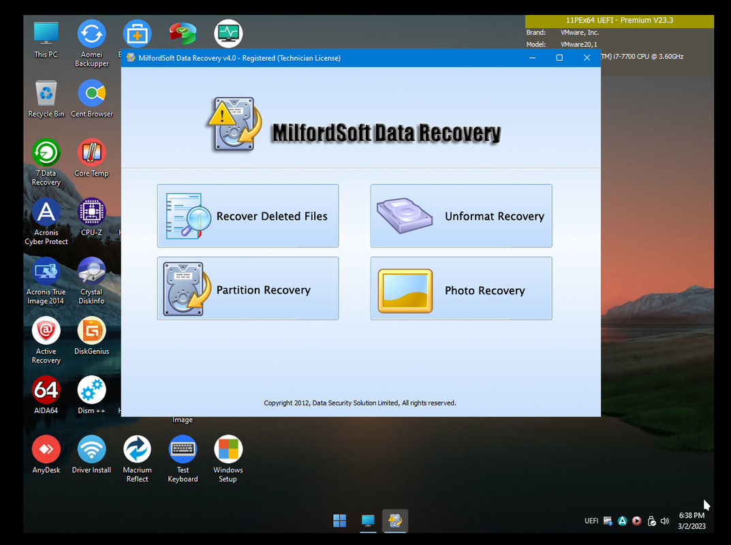
Task: Close the MilfordSoft Data Recovery window
Action: pos(587,58)
